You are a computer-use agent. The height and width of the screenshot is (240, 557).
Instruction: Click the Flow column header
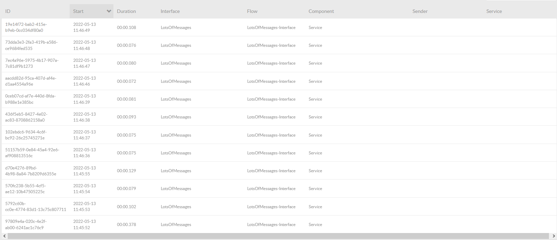pyautogui.click(x=252, y=11)
